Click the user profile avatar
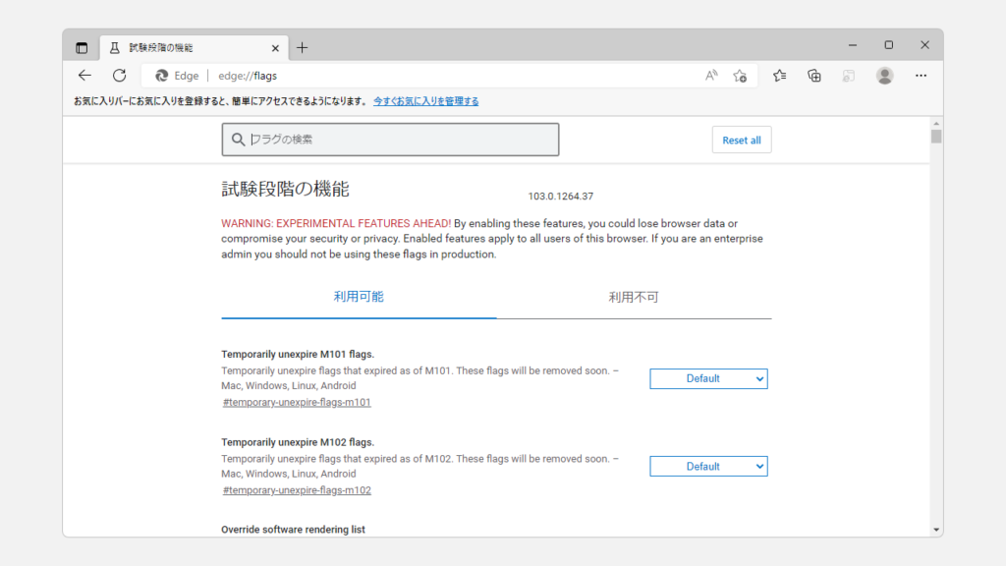 884,76
